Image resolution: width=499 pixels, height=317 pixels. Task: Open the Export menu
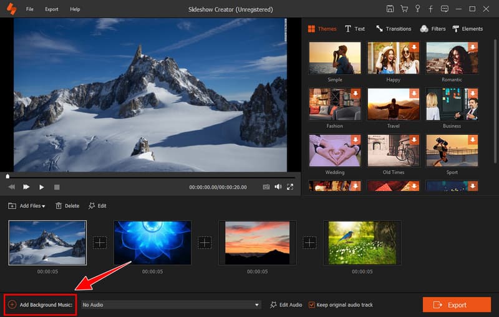coord(52,9)
